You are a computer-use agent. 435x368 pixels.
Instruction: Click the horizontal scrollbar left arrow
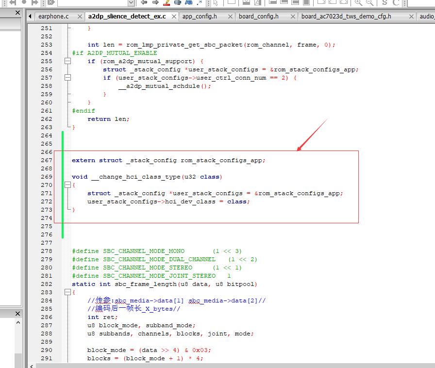pos(32,366)
